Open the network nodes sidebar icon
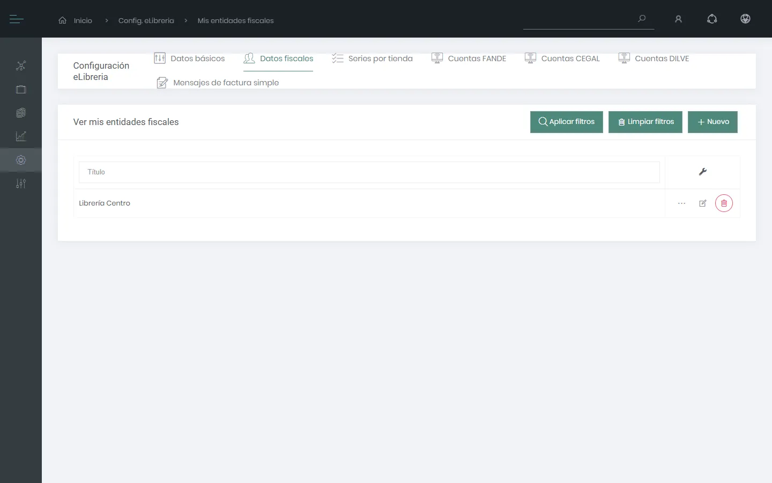 [x=21, y=66]
